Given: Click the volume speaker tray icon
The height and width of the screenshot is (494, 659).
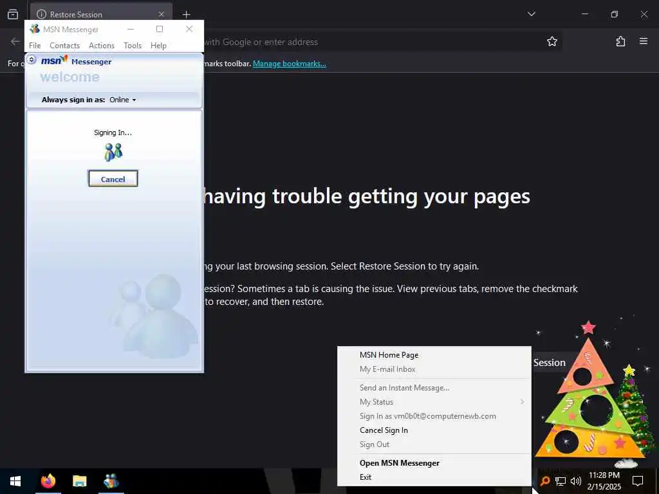Looking at the screenshot, I should 576,481.
